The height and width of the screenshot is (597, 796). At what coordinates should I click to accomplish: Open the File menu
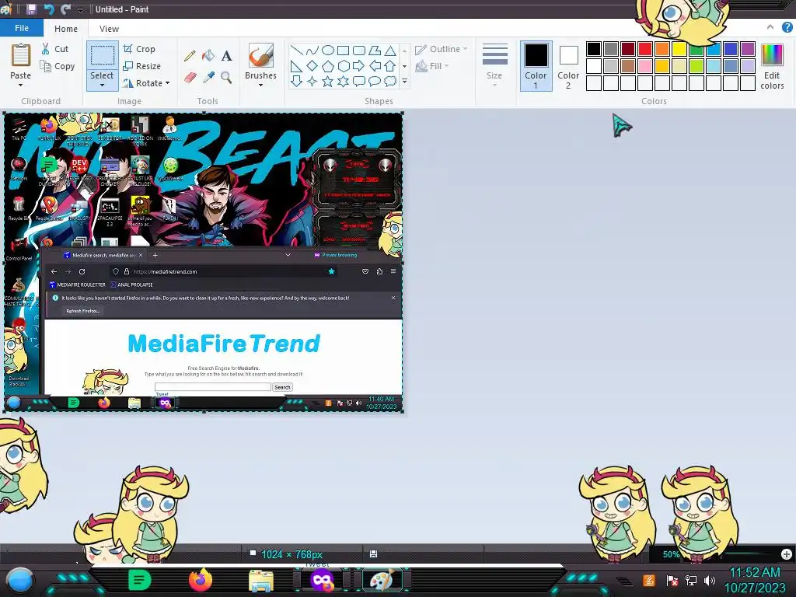pos(21,28)
